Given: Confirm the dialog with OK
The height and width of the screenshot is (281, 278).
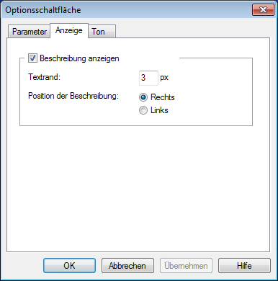Looking at the screenshot, I should click(x=69, y=266).
